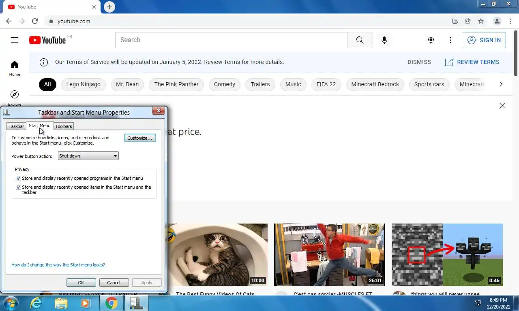Screen dimensions: 519x311
Task: Click OK in properties dialog
Action: click(x=81, y=283)
